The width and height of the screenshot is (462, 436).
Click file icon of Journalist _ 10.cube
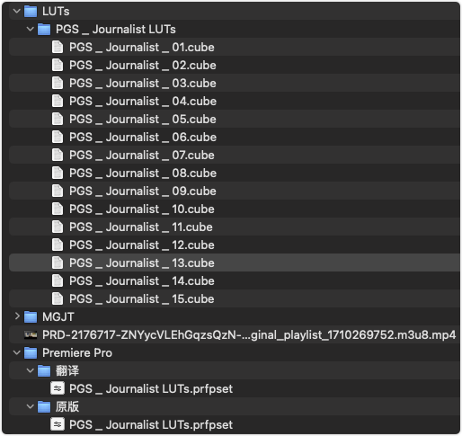58,209
